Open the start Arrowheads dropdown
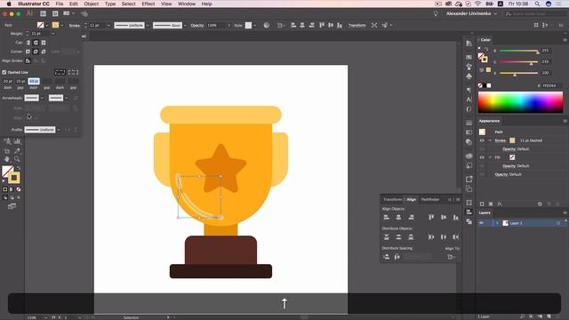The width and height of the screenshot is (569, 320). (x=42, y=98)
